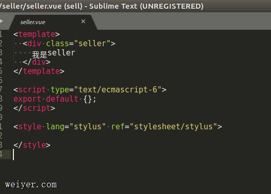
Task: Close the seller.vue tab
Action: click(x=83, y=22)
